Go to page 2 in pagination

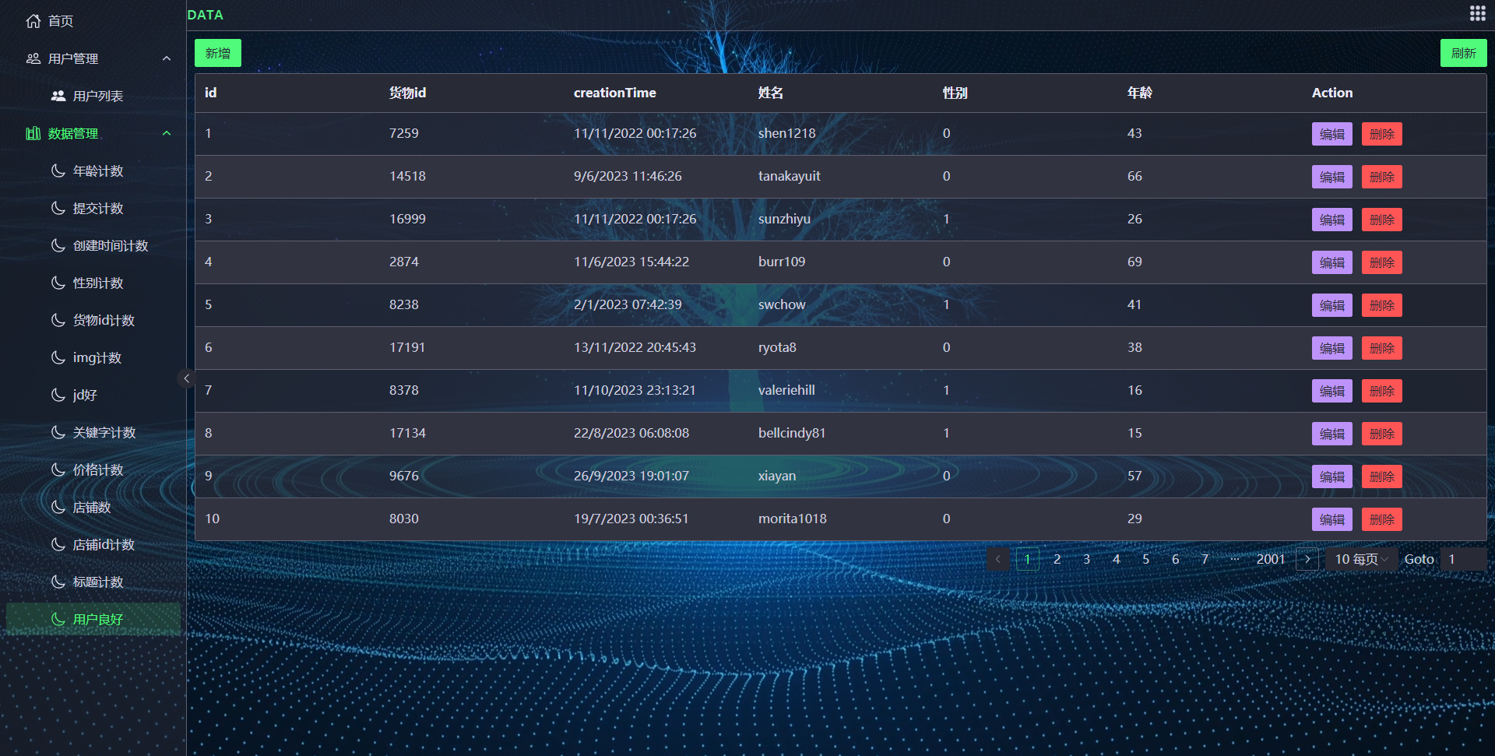pyautogui.click(x=1057, y=559)
